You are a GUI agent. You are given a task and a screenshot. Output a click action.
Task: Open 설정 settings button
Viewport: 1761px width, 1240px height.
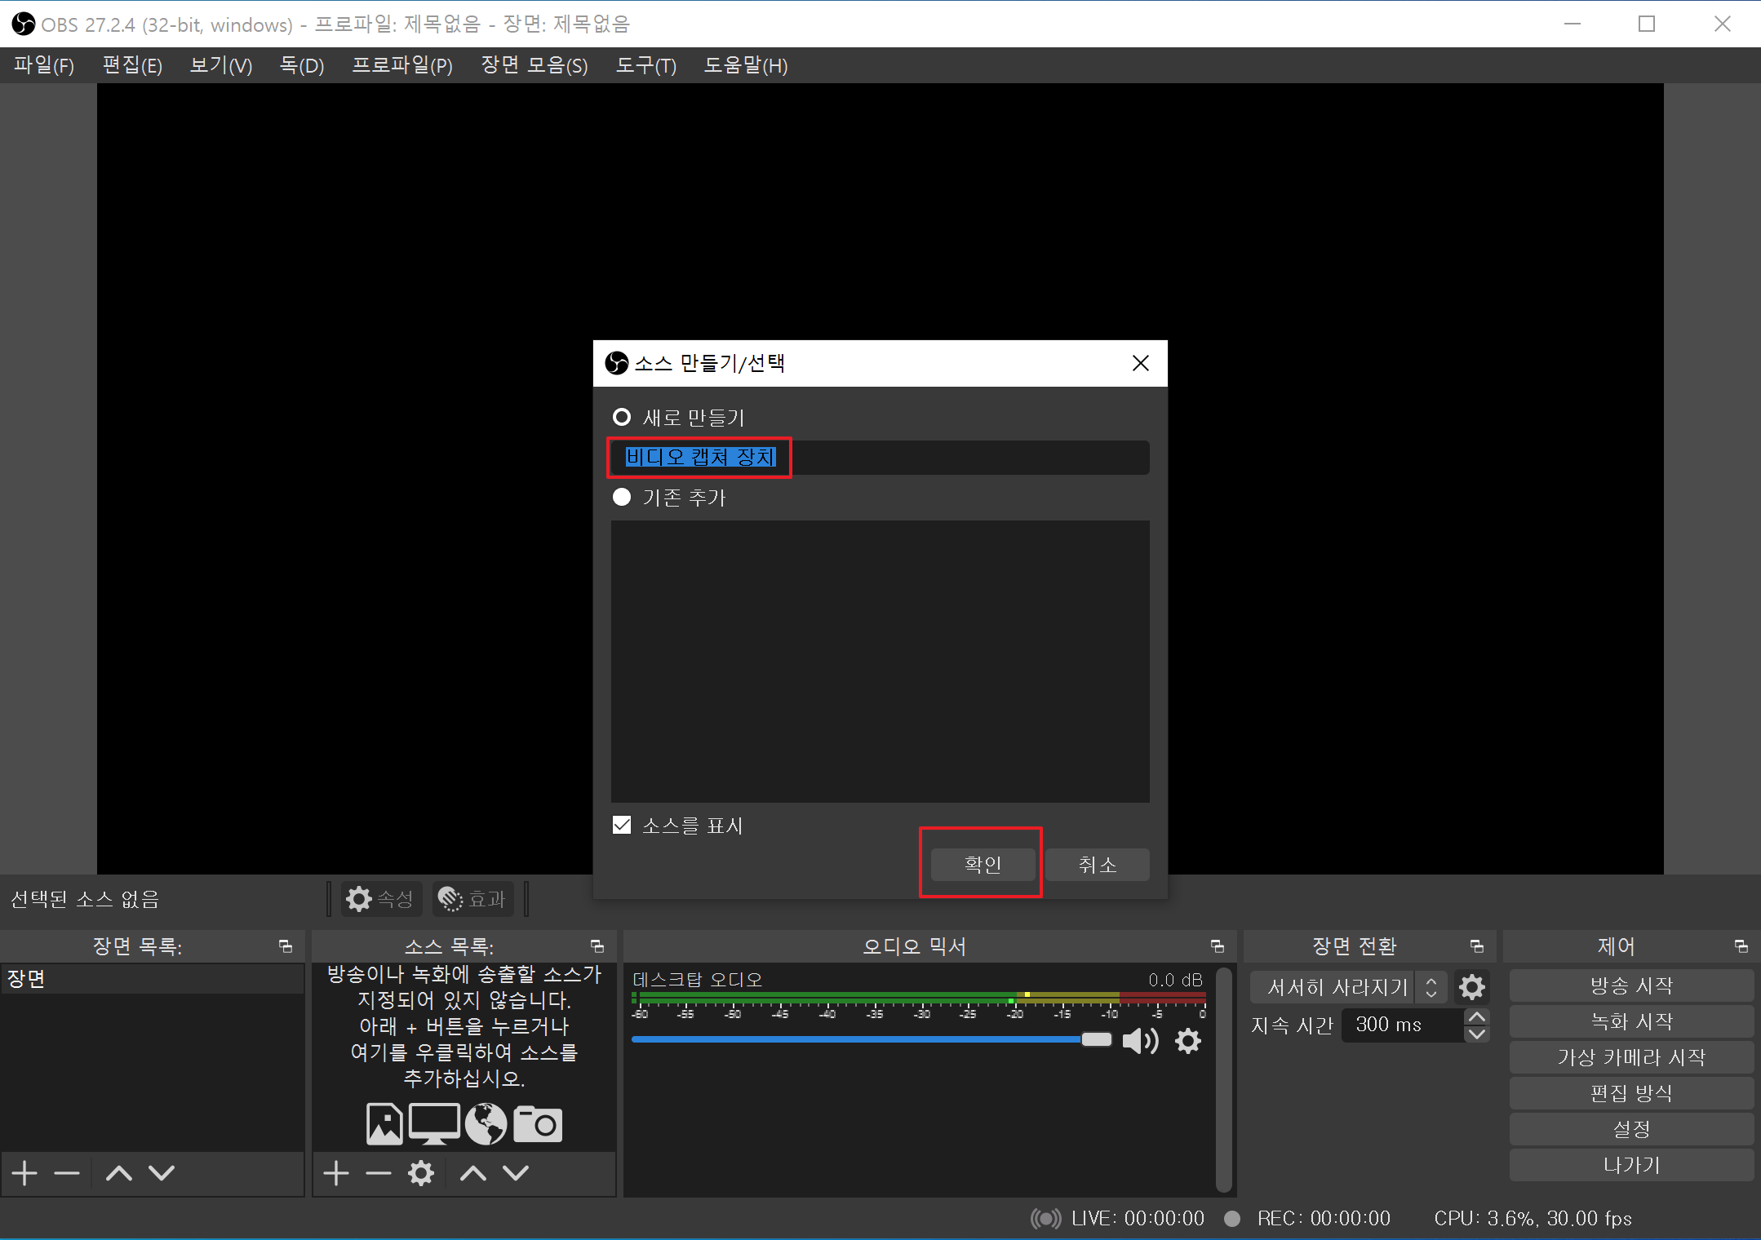pos(1631,1129)
